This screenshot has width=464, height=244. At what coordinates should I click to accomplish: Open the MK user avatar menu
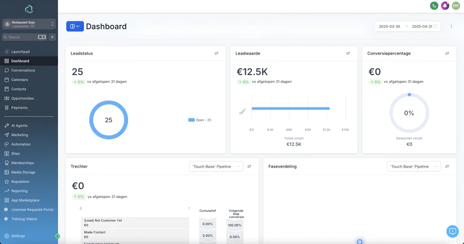pyautogui.click(x=456, y=6)
